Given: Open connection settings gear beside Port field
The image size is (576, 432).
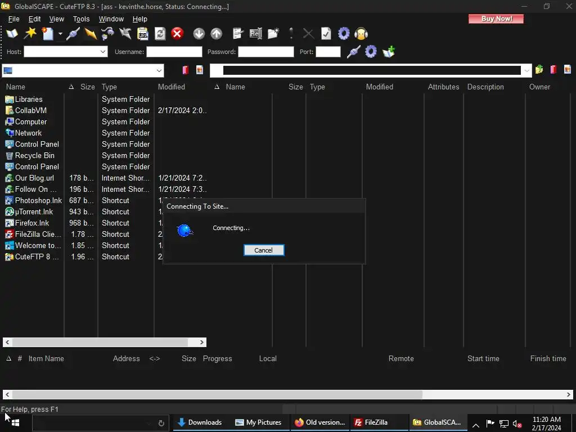Looking at the screenshot, I should (x=371, y=52).
